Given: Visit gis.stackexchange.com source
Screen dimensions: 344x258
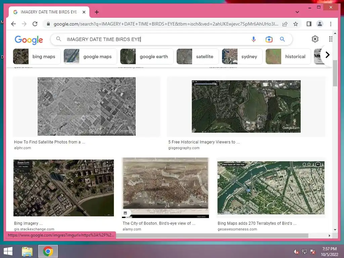Looking at the screenshot, I should point(34,229).
